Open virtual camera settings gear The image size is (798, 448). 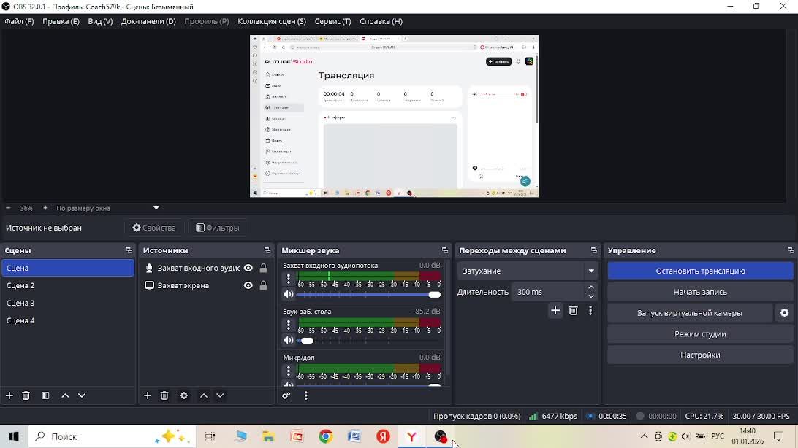pyautogui.click(x=784, y=313)
